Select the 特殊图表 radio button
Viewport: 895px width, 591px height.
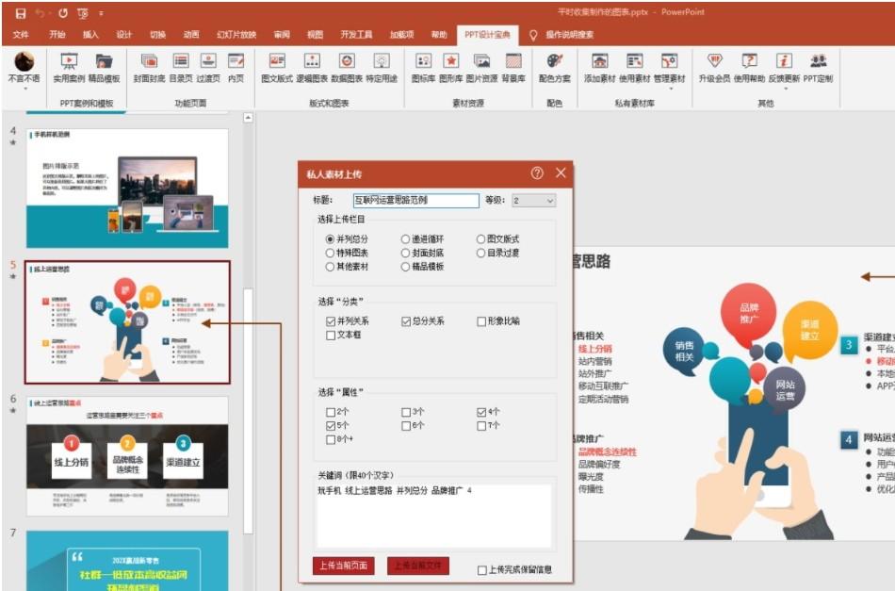pos(330,253)
